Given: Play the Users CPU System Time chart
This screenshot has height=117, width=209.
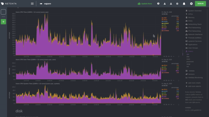Looking at the screenshot, I should click(x=167, y=105).
